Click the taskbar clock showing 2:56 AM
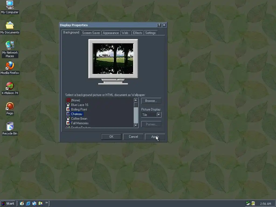 [265, 204]
